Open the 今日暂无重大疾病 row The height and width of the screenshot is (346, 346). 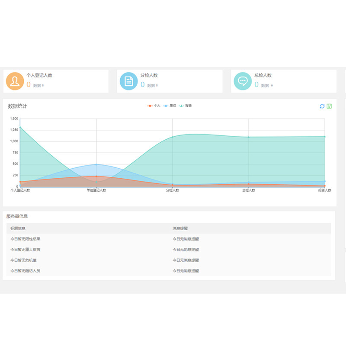click(x=169, y=250)
